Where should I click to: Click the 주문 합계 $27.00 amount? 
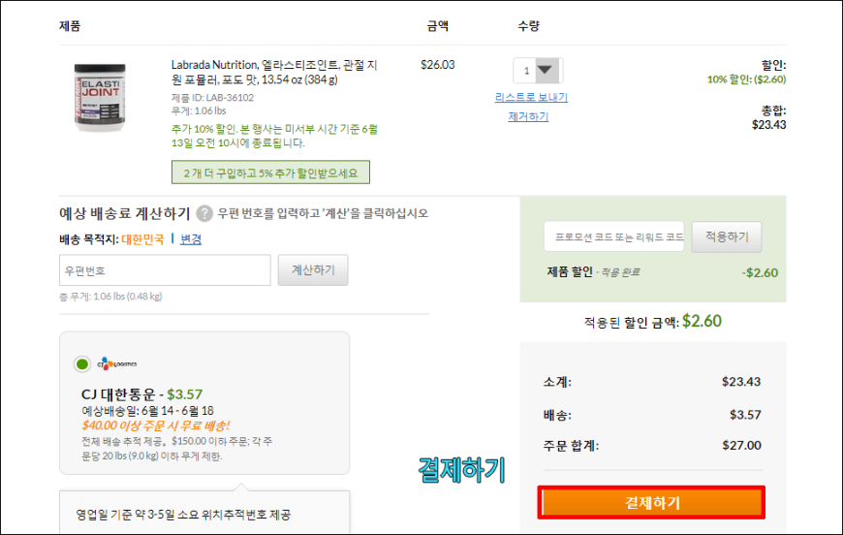741,445
